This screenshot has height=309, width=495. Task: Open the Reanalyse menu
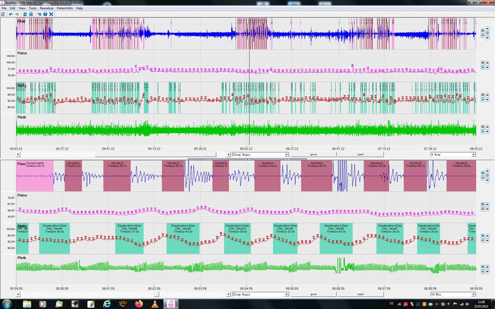tap(46, 8)
